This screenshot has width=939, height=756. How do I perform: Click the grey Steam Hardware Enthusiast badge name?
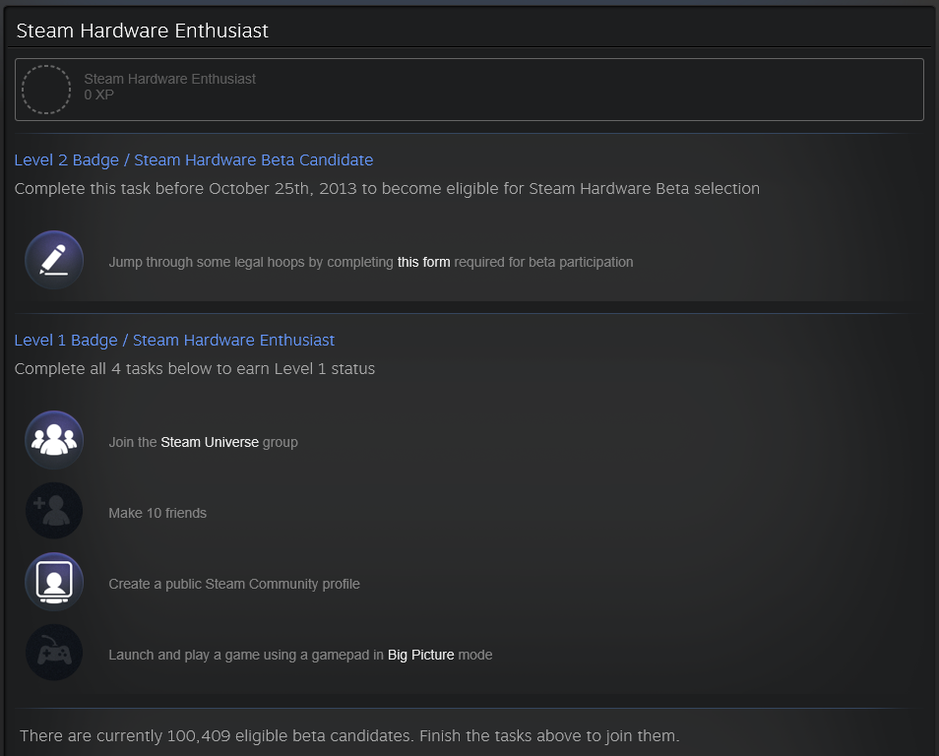pyautogui.click(x=169, y=79)
